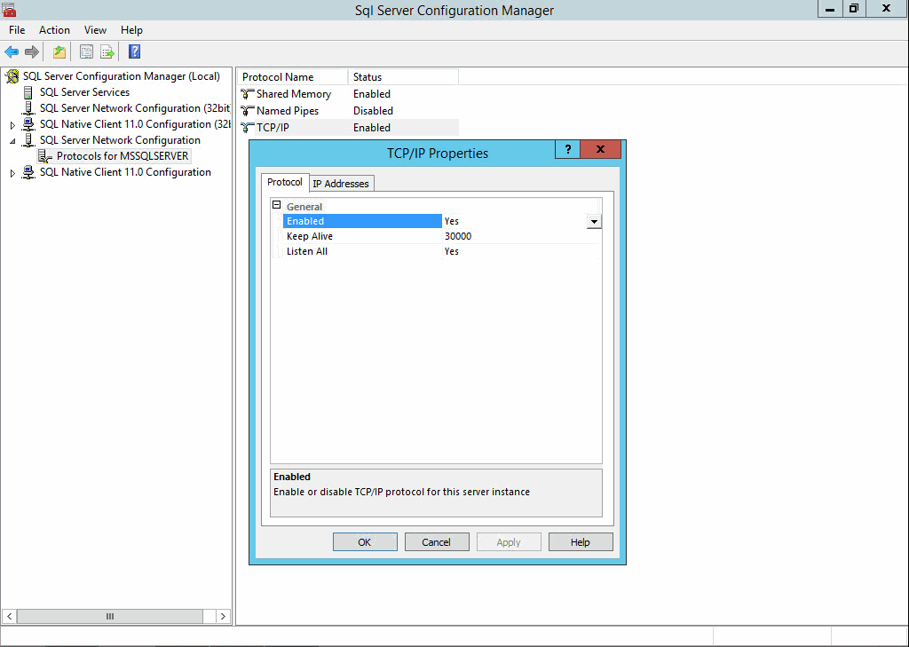The width and height of the screenshot is (909, 647).
Task: Click the Up one level folder icon
Action: coord(59,51)
